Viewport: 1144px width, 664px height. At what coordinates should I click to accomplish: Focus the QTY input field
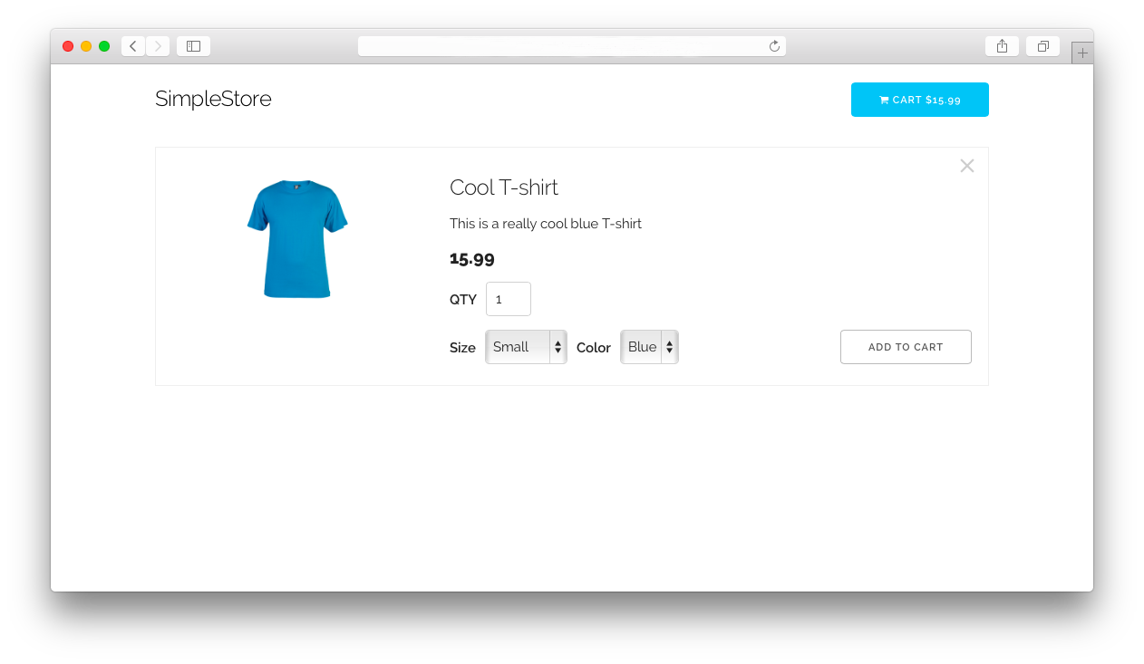(x=509, y=299)
